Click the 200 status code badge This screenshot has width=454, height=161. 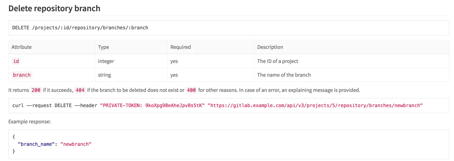tap(36, 90)
